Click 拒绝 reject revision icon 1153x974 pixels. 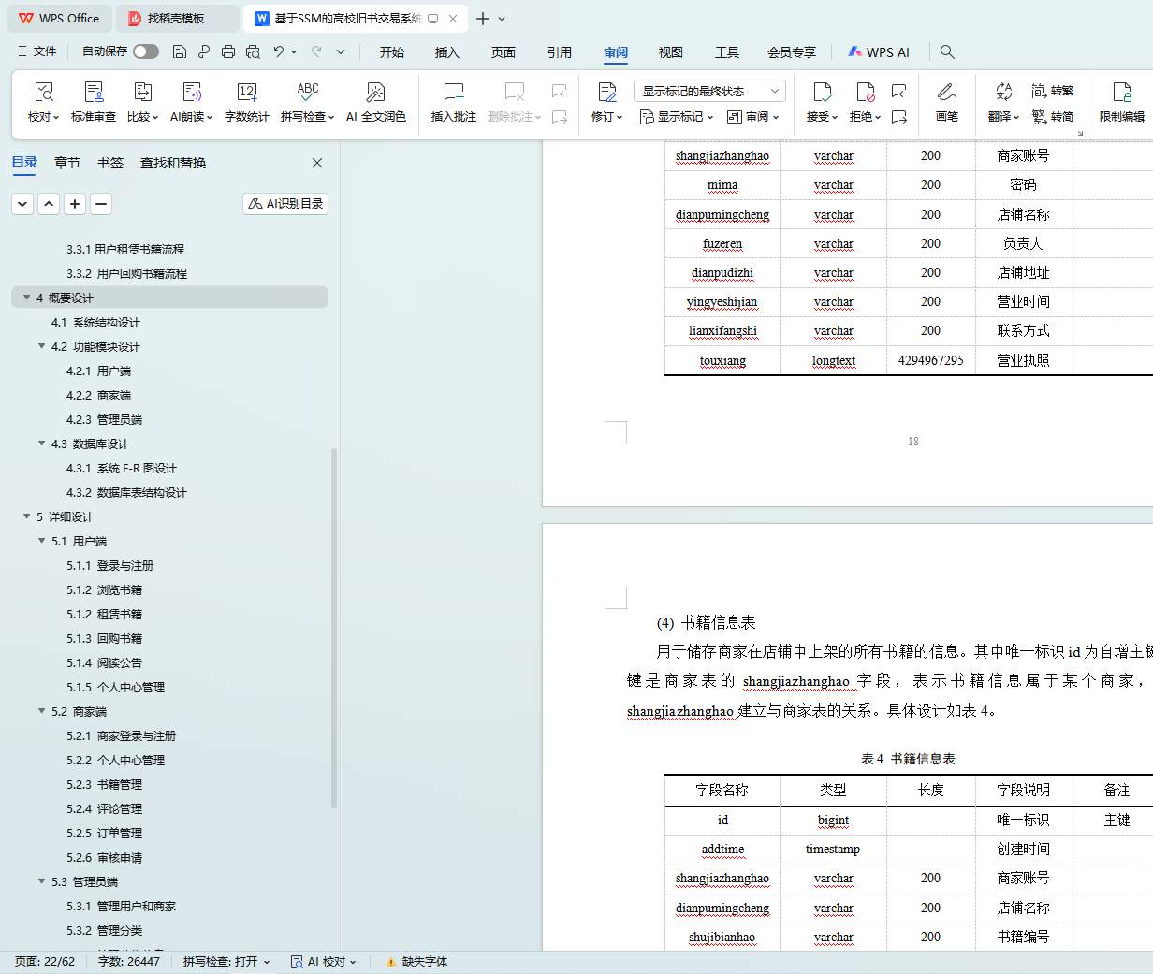[x=865, y=92]
